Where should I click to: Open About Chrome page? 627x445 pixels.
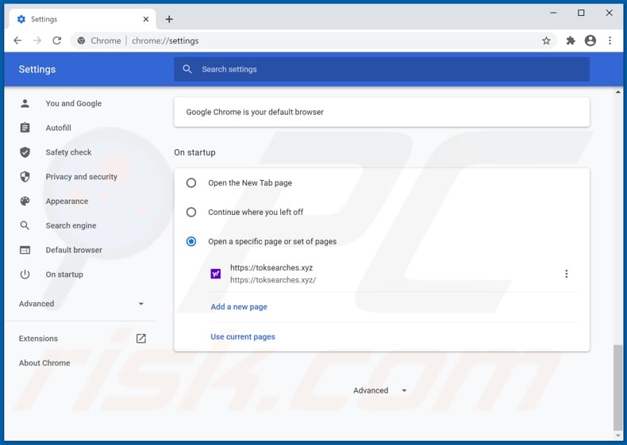pos(44,363)
